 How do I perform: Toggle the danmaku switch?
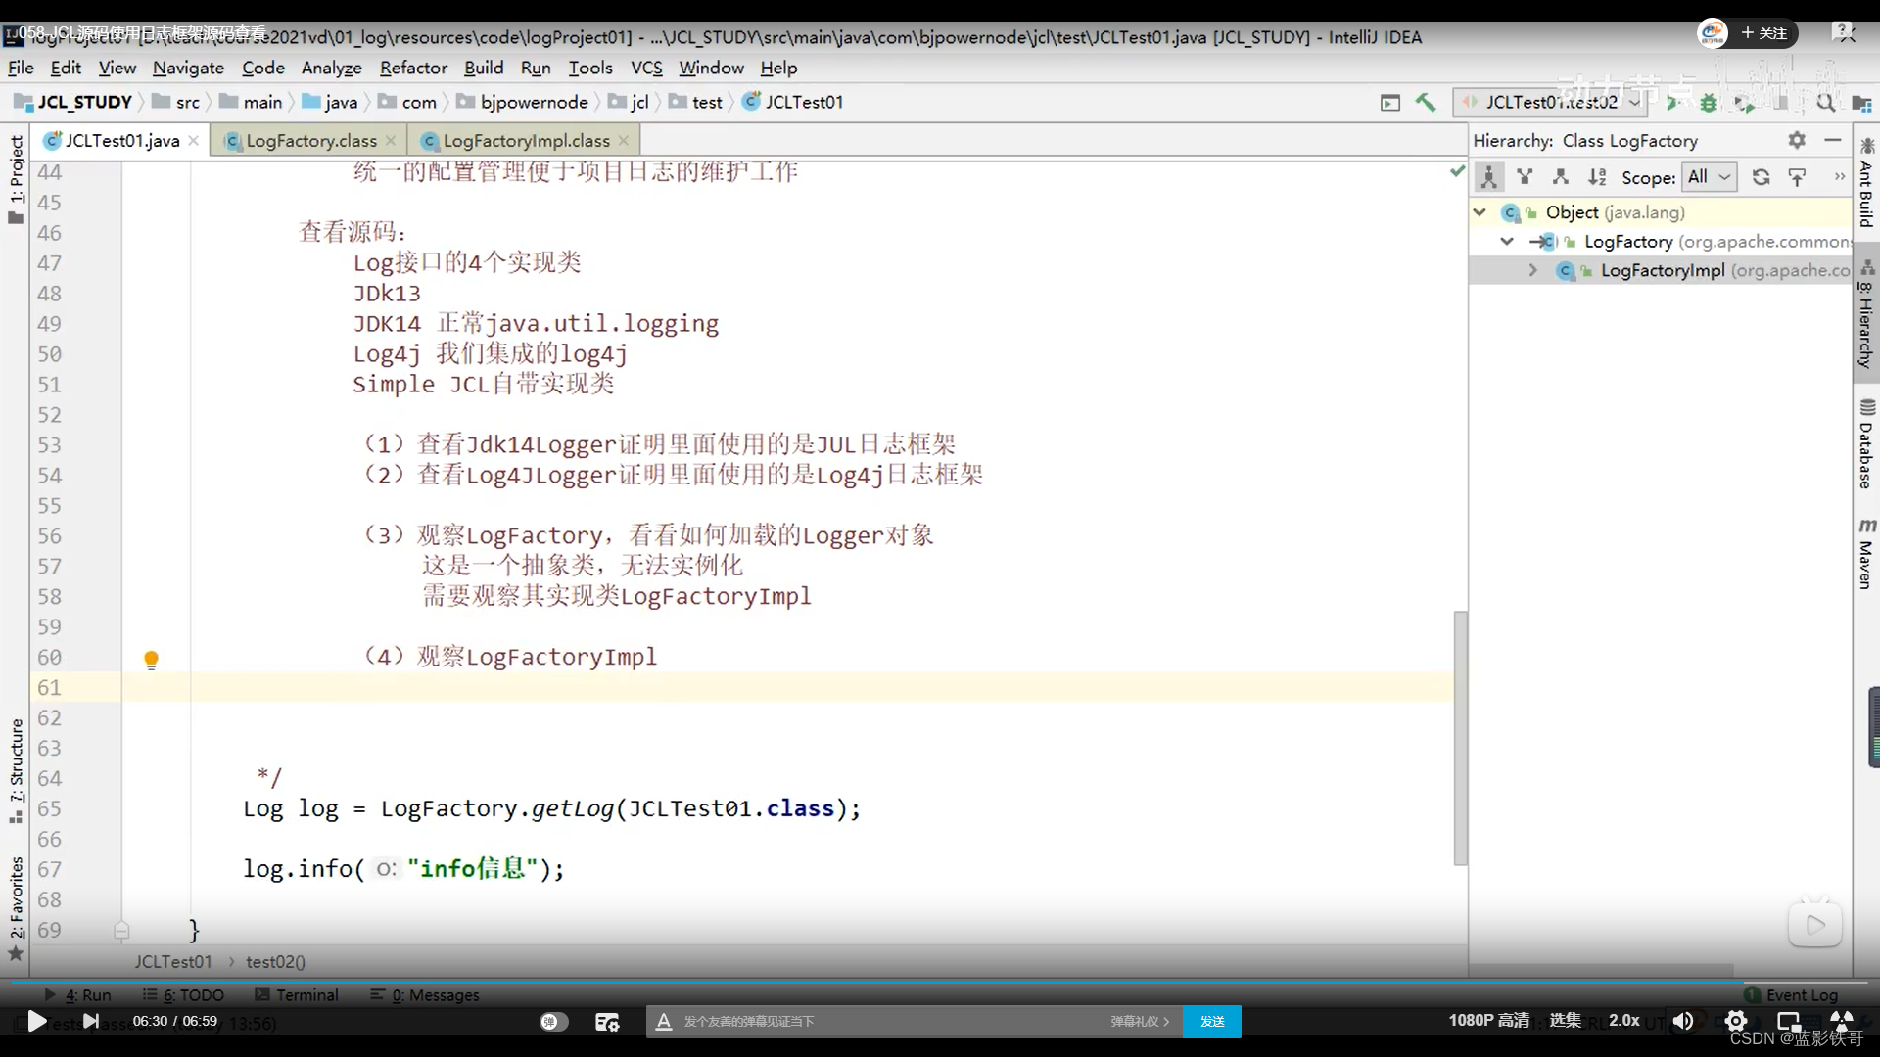click(x=553, y=1021)
